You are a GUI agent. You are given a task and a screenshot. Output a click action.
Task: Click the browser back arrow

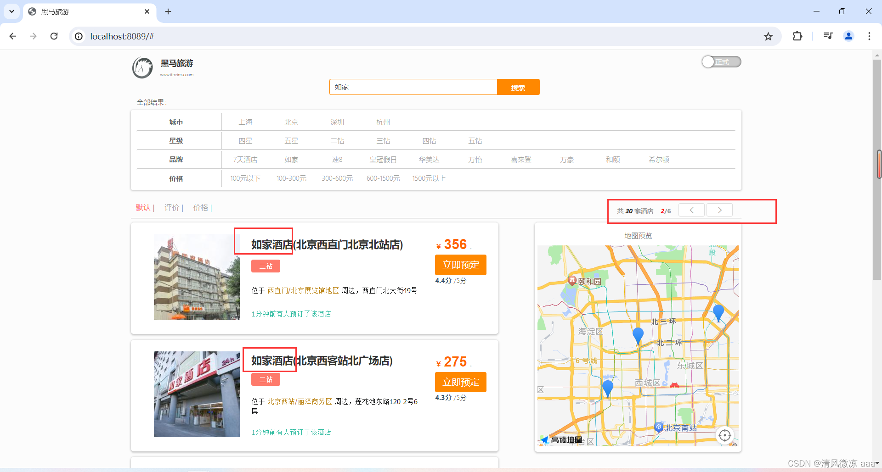point(13,36)
